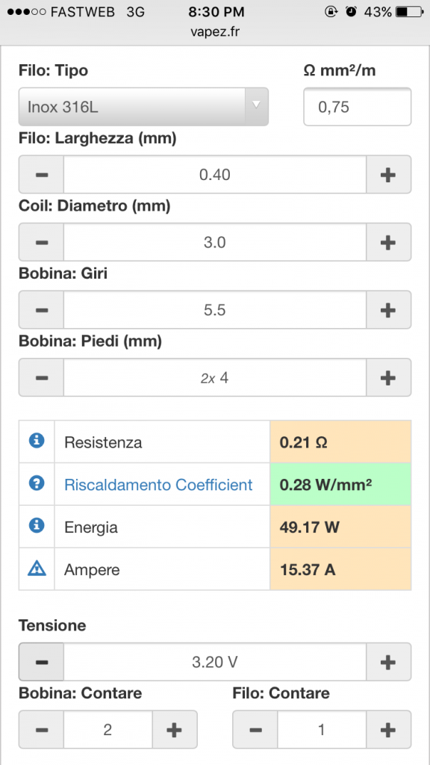
Task: Decrease Filo Larghezza with minus button
Action: tap(42, 175)
